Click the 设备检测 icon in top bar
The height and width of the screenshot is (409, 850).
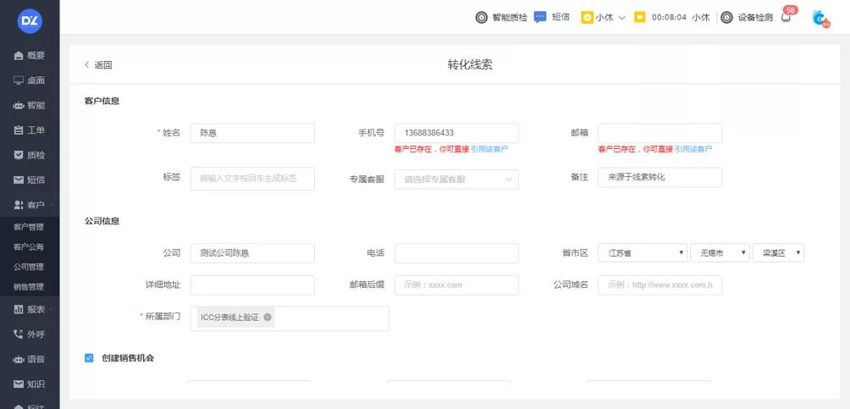(x=726, y=17)
